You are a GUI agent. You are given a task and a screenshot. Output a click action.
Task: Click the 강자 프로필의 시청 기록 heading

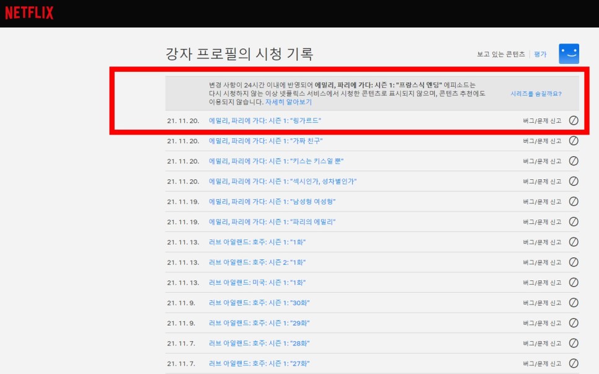[239, 54]
